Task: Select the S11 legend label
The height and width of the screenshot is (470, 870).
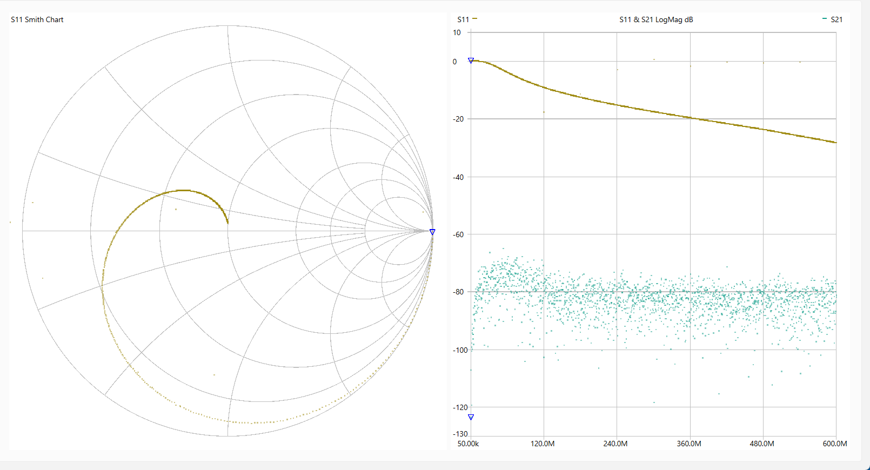Action: pyautogui.click(x=463, y=19)
